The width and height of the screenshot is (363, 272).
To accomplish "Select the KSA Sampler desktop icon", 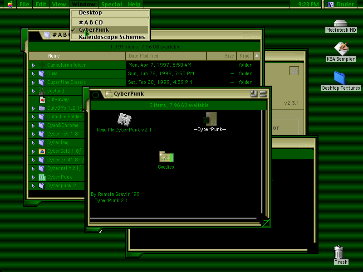I will click(341, 49).
